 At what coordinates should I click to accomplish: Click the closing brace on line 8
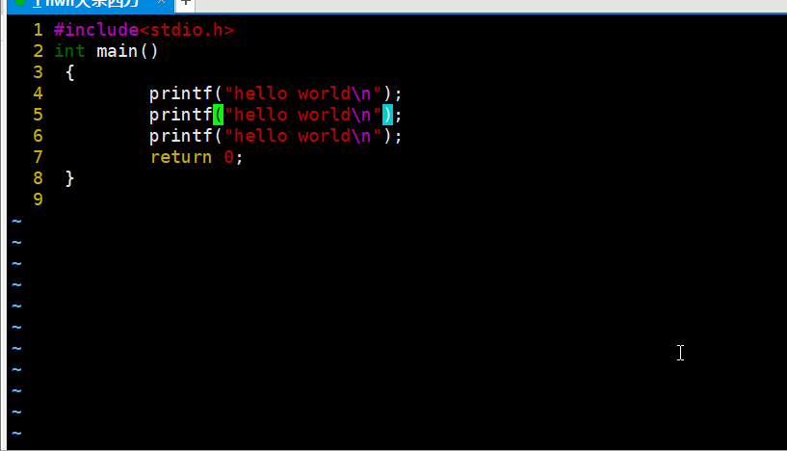click(x=69, y=178)
